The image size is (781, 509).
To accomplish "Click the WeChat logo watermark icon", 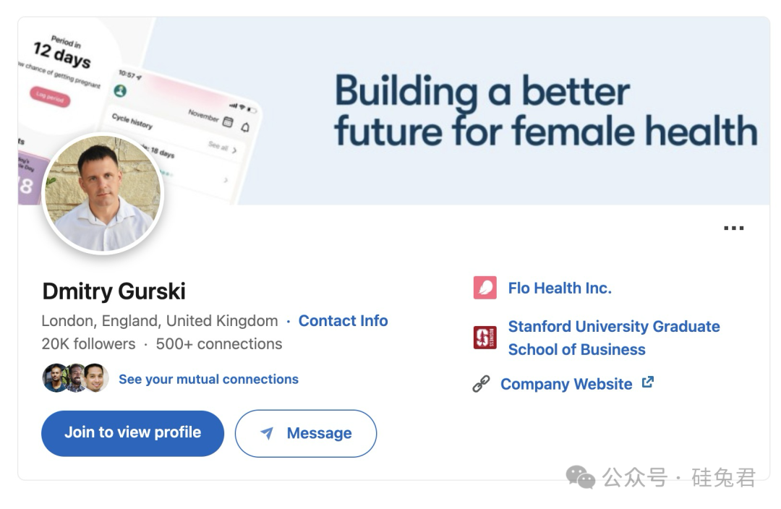I will 580,476.
